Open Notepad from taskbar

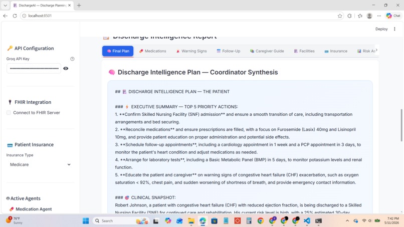[226, 221]
